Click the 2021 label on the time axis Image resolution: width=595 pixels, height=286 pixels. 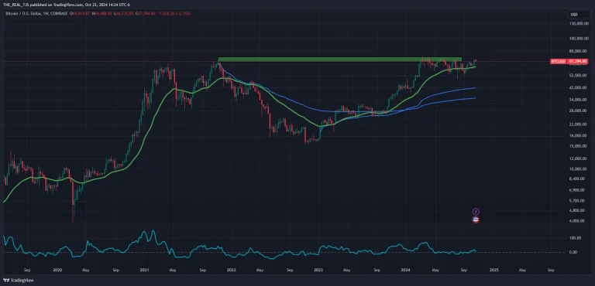coord(144,270)
